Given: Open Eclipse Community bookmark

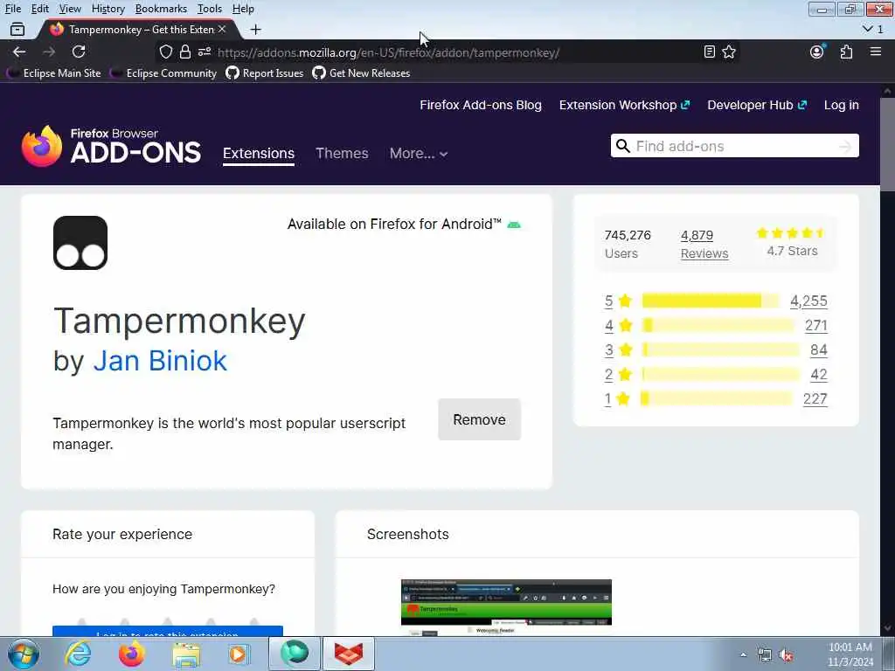Looking at the screenshot, I should [164, 73].
